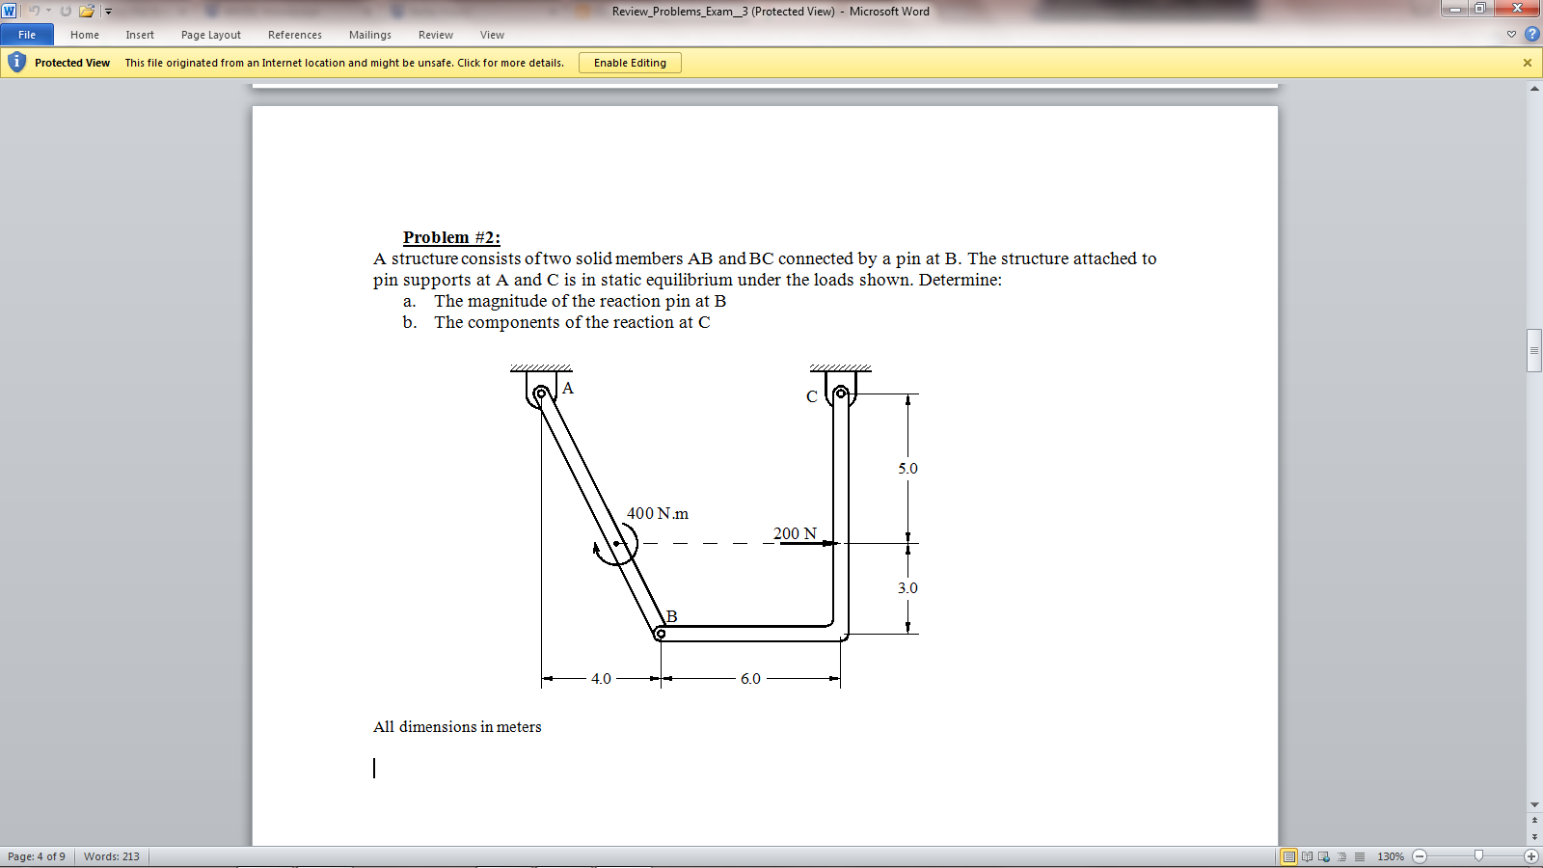
Task: Click the 130% zoom level indicator
Action: click(1390, 856)
